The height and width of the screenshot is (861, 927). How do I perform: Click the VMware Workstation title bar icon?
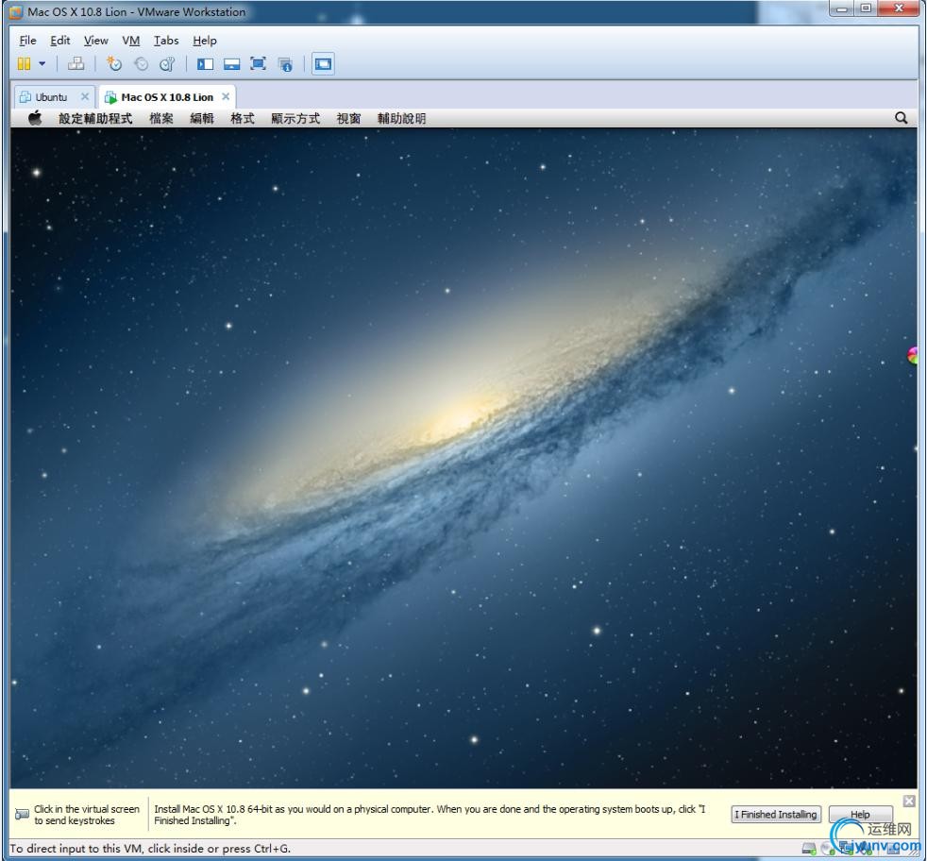point(16,11)
